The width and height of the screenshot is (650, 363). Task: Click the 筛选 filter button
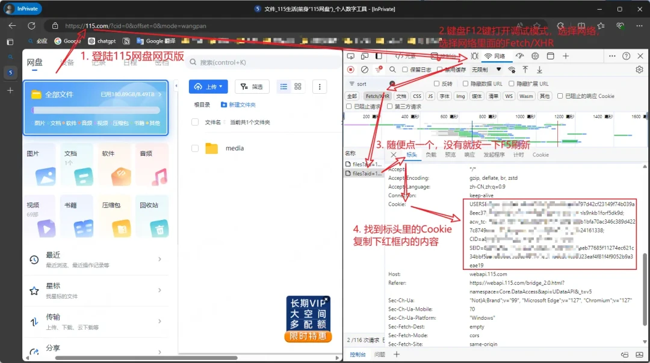coord(252,87)
